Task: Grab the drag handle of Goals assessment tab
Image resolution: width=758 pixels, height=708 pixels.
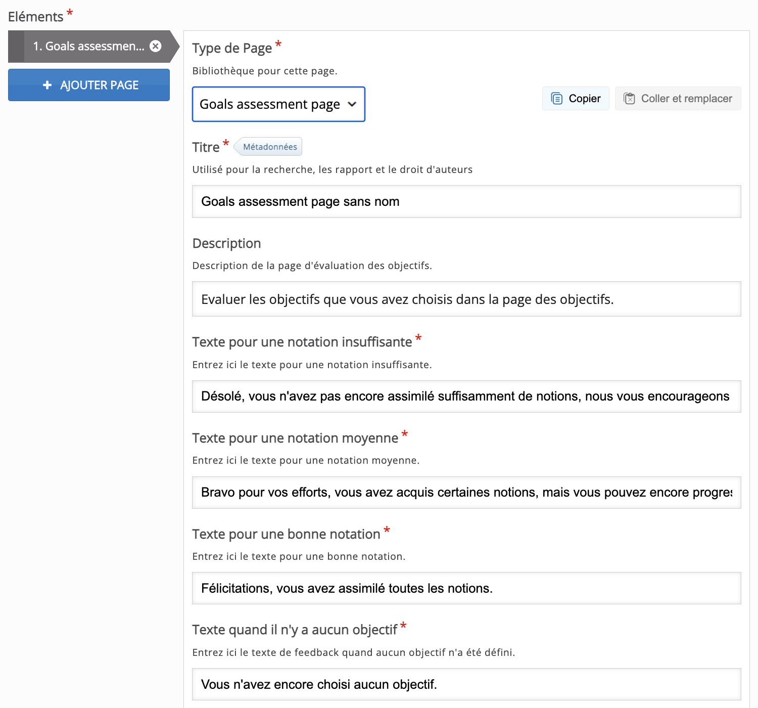Action: pyautogui.click(x=16, y=47)
